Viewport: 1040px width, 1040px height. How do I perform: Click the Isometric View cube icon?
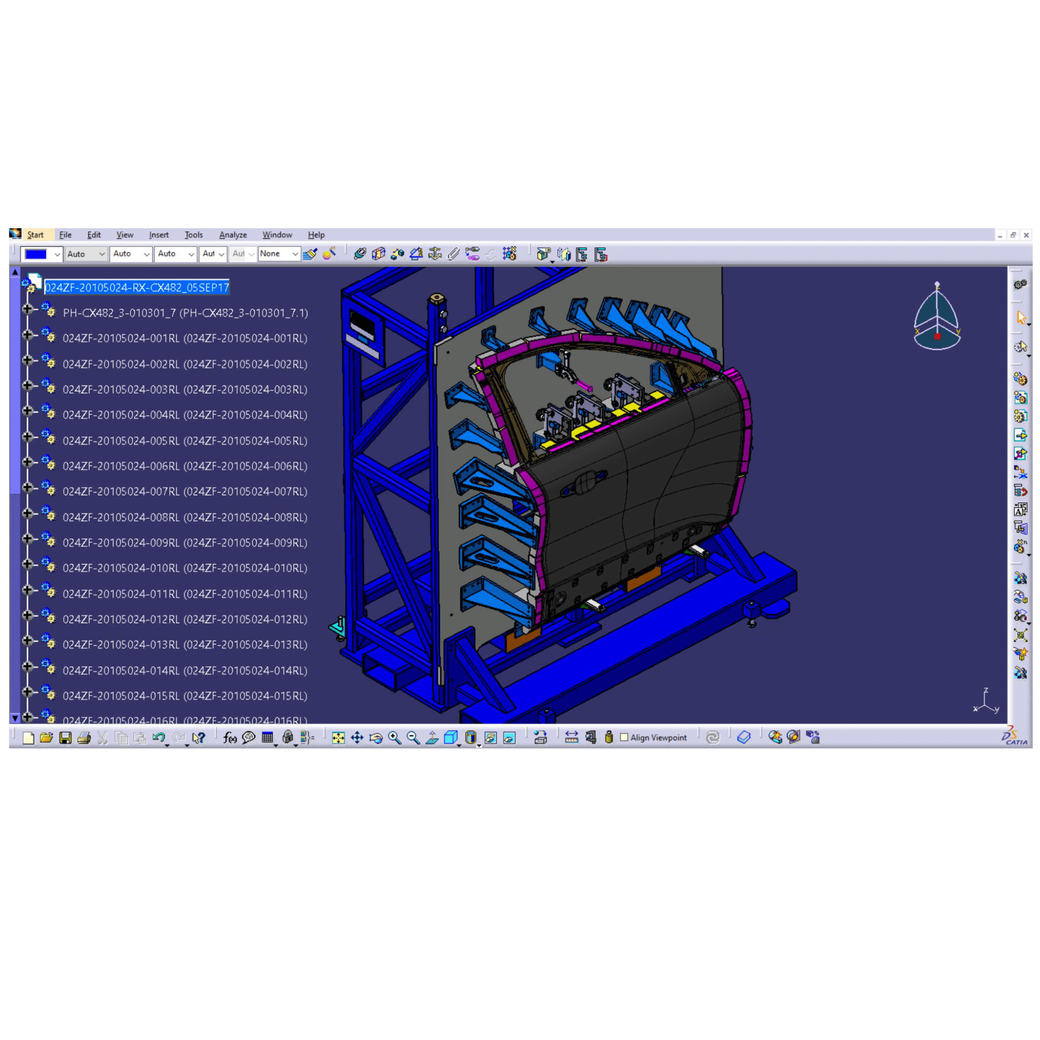point(451,738)
